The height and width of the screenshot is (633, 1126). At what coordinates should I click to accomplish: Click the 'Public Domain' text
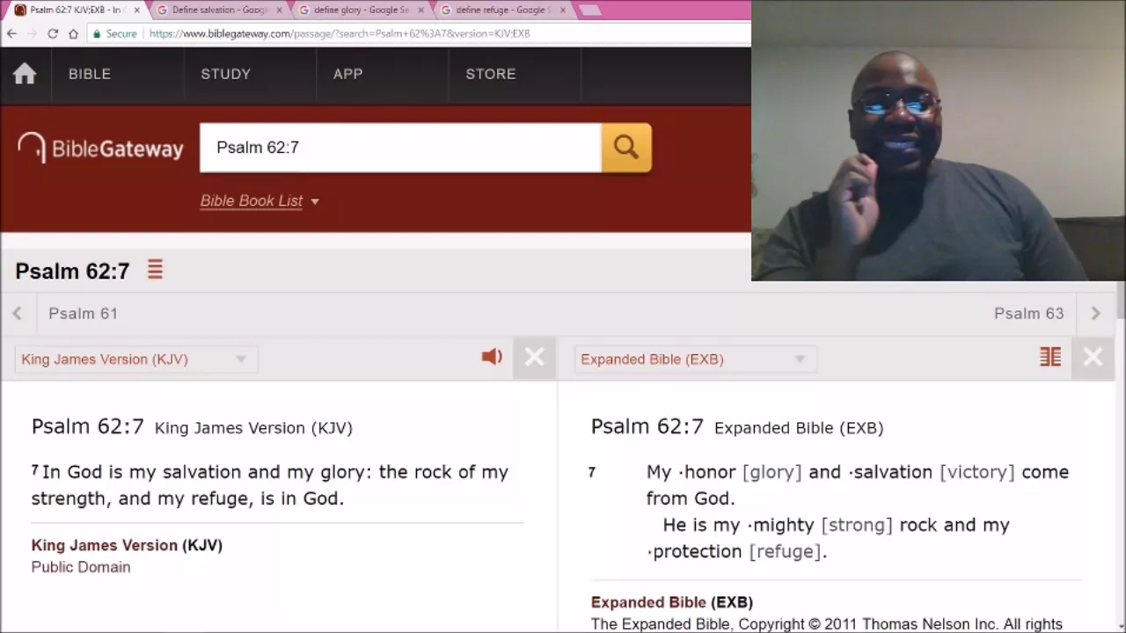[81, 567]
